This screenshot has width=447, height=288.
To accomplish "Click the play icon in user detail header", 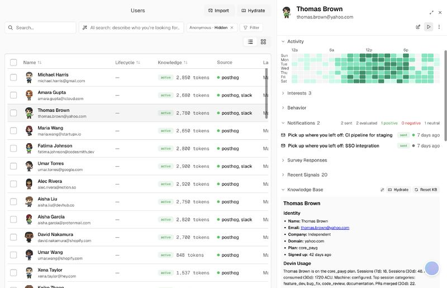I will (x=429, y=27).
